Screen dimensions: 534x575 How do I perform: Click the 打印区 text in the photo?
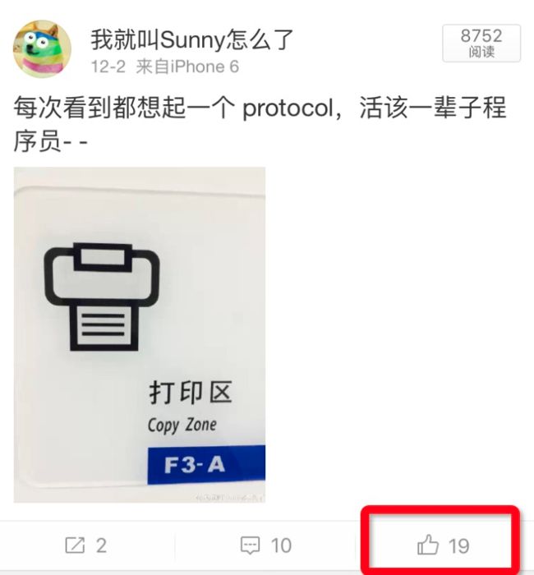(x=191, y=393)
